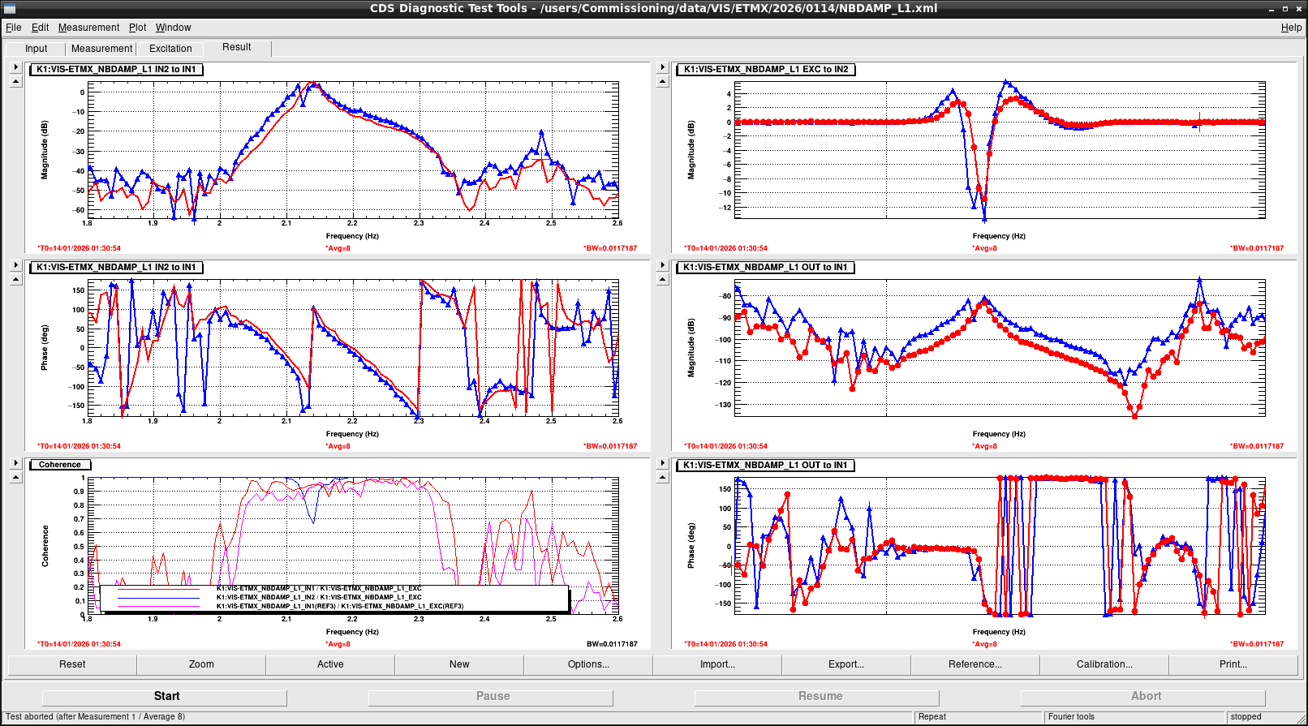1308x726 pixels.
Task: Select the Coherence plot title label
Action: coord(60,465)
